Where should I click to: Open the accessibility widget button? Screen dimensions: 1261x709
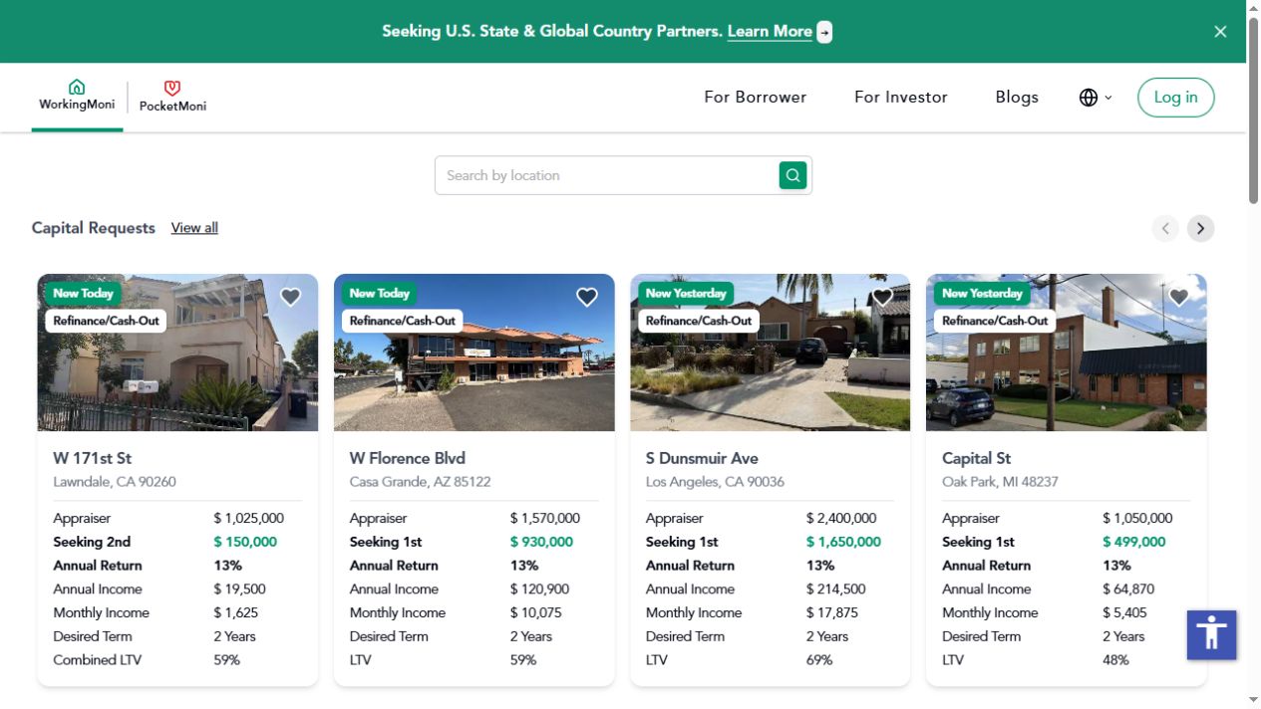click(1211, 634)
